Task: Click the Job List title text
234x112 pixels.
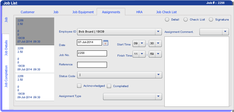Action: click(x=10, y=3)
